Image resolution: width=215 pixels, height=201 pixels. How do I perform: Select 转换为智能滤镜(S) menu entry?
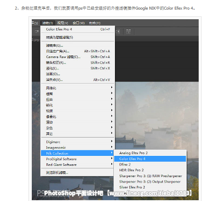pos(78,37)
